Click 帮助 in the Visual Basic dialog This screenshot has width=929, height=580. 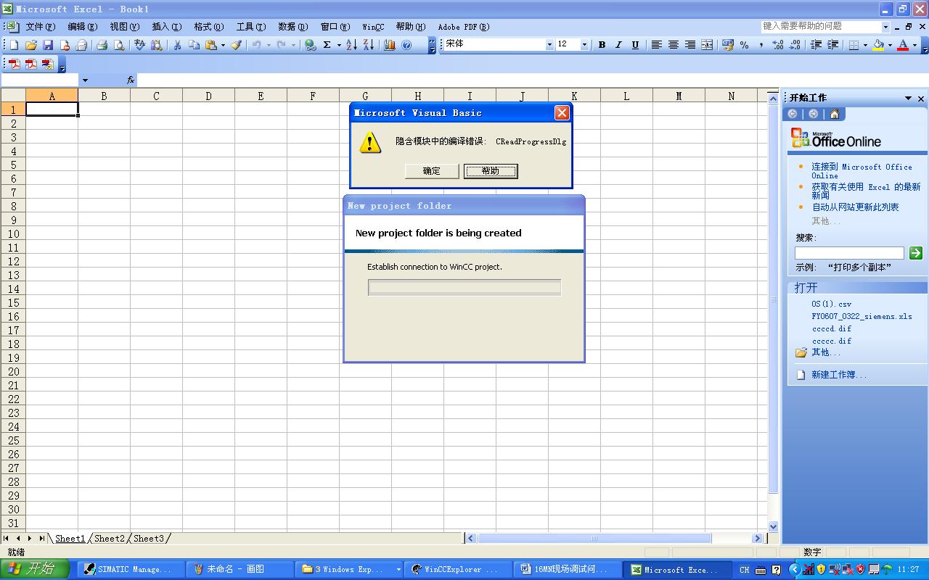(x=491, y=171)
